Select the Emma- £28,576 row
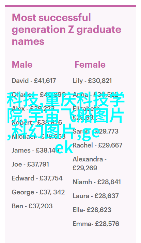 click(x=96, y=224)
